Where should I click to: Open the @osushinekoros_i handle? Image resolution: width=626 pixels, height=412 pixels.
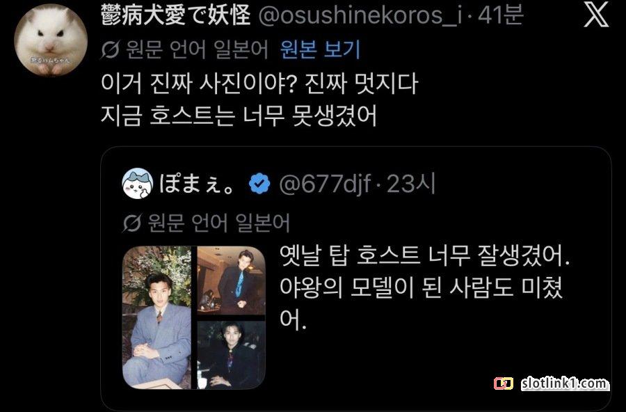tap(360, 16)
